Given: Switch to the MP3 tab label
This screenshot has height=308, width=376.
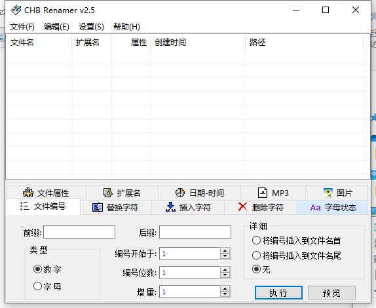Looking at the screenshot, I should coord(280,193).
